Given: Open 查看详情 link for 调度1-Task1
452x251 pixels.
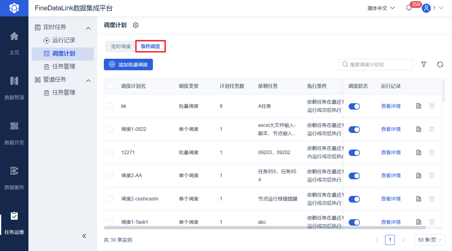Looking at the screenshot, I should (391, 222).
